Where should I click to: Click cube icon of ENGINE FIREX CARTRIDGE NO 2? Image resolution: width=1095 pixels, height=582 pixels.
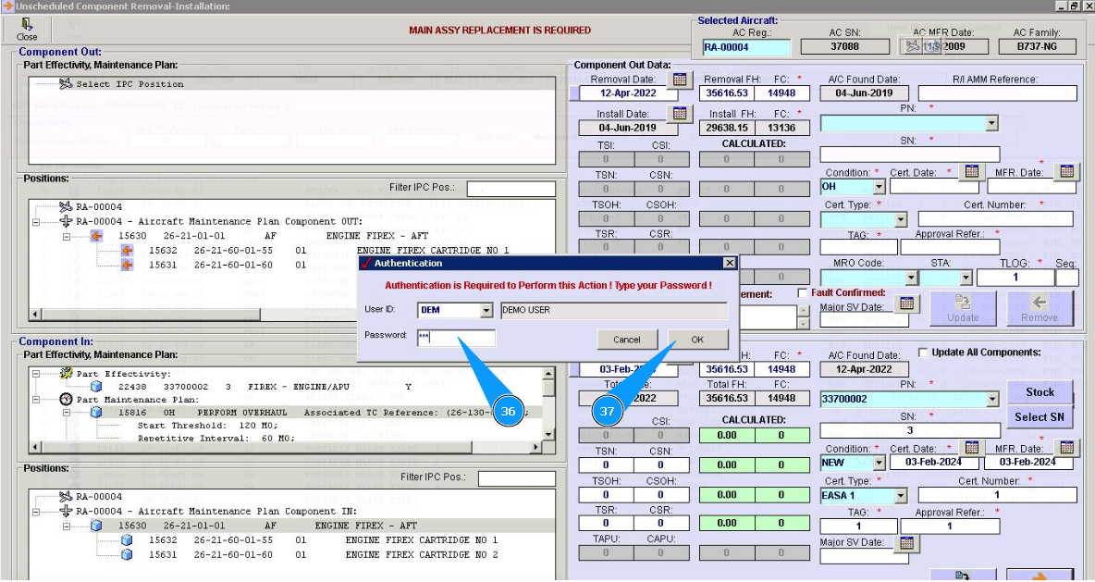127,555
